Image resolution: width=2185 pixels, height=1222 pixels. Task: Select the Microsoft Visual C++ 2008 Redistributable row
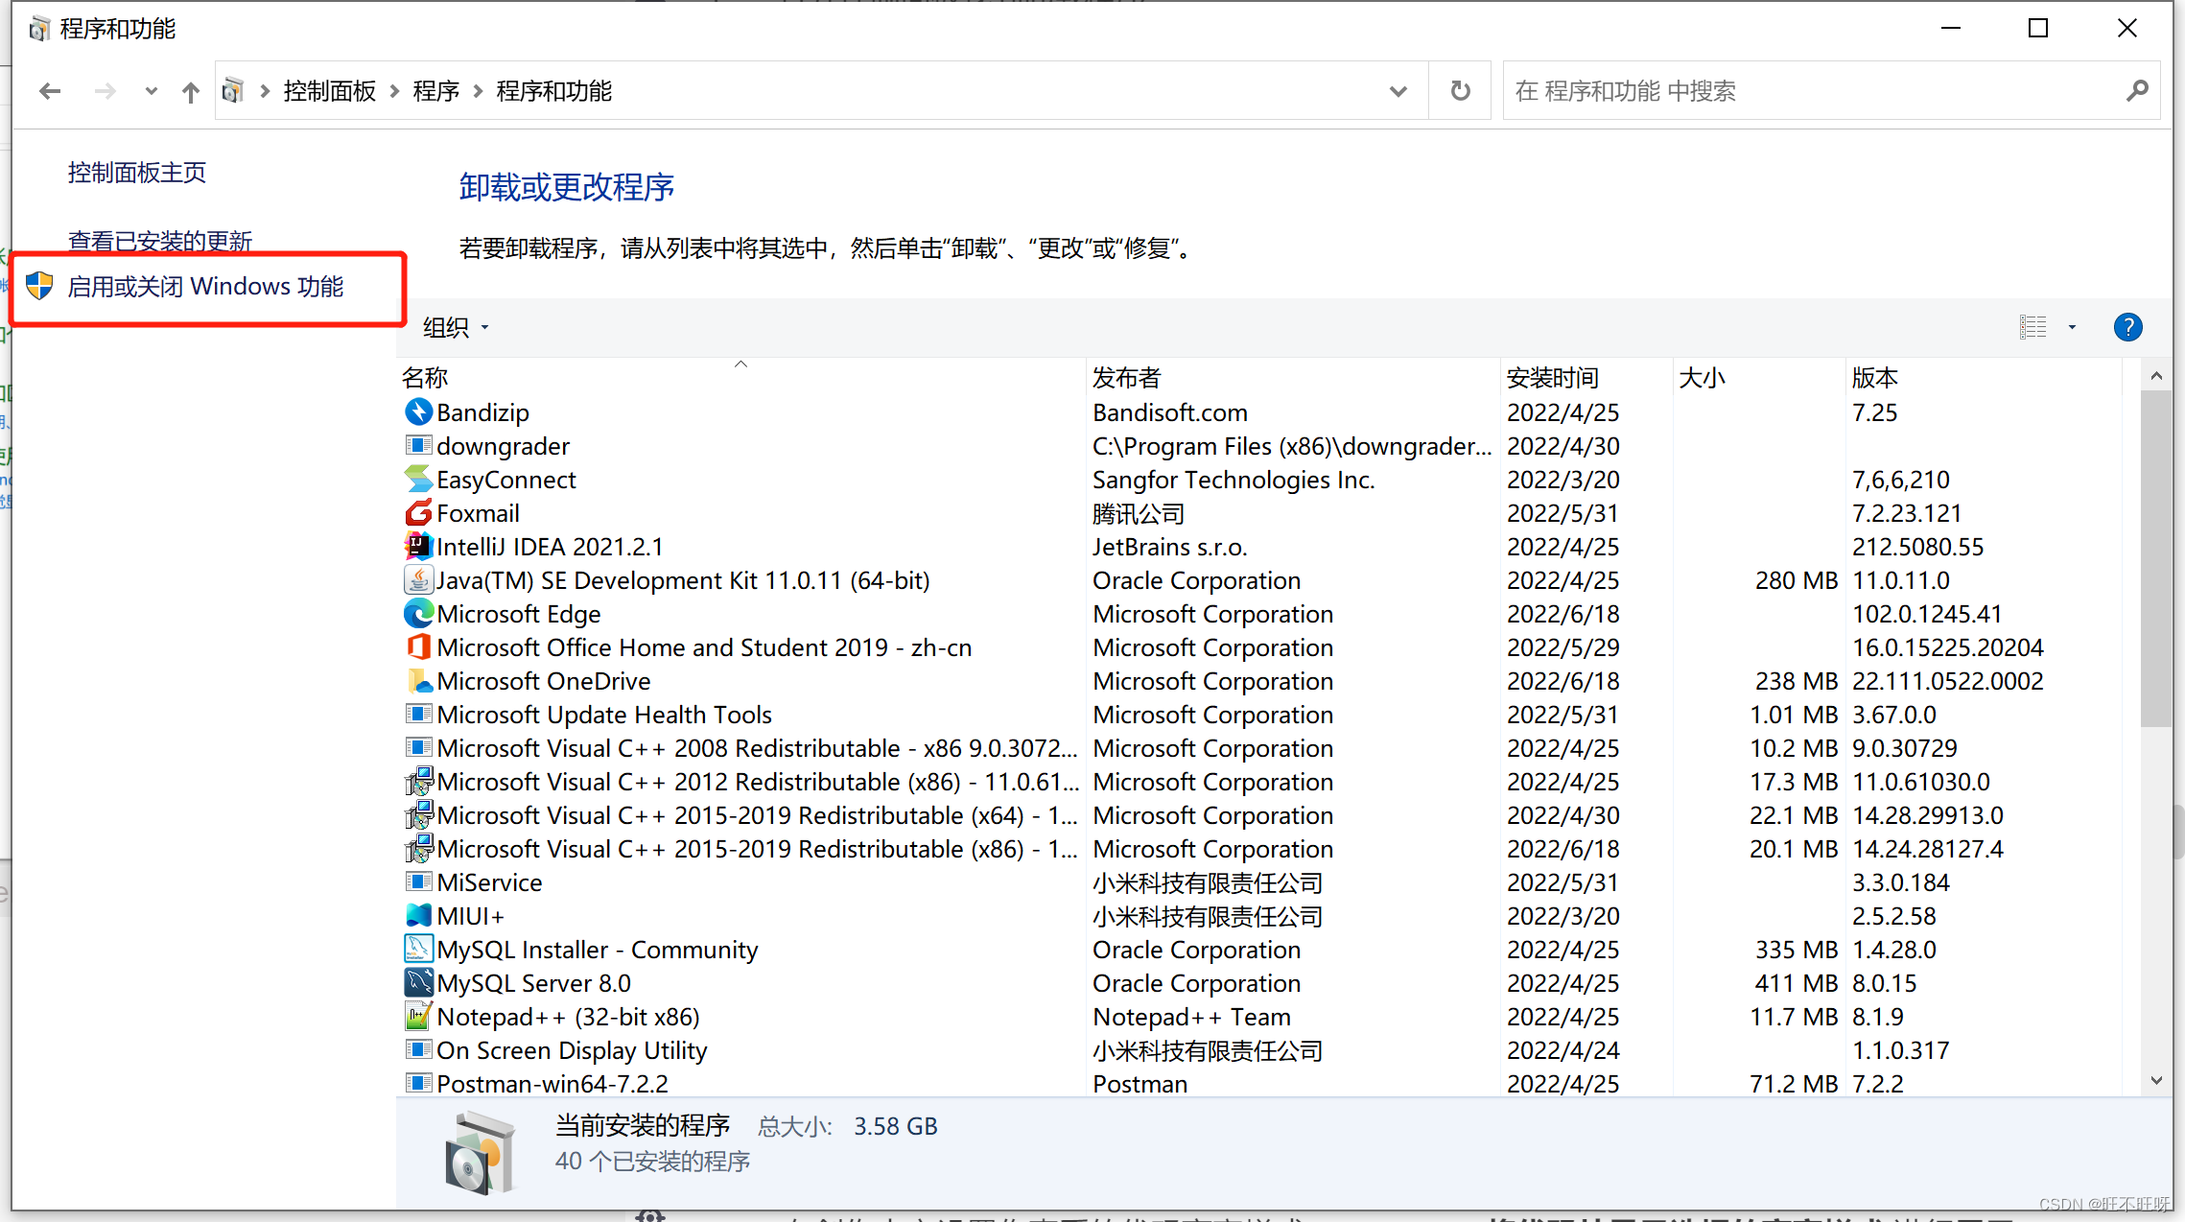[x=1260, y=748]
